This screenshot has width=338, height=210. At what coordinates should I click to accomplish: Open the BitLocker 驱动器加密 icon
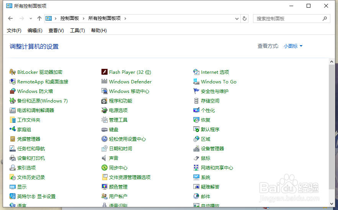pos(13,72)
